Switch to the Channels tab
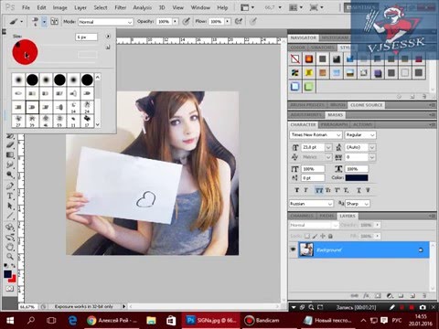Image resolution: width=439 pixels, height=329 pixels. (x=302, y=216)
